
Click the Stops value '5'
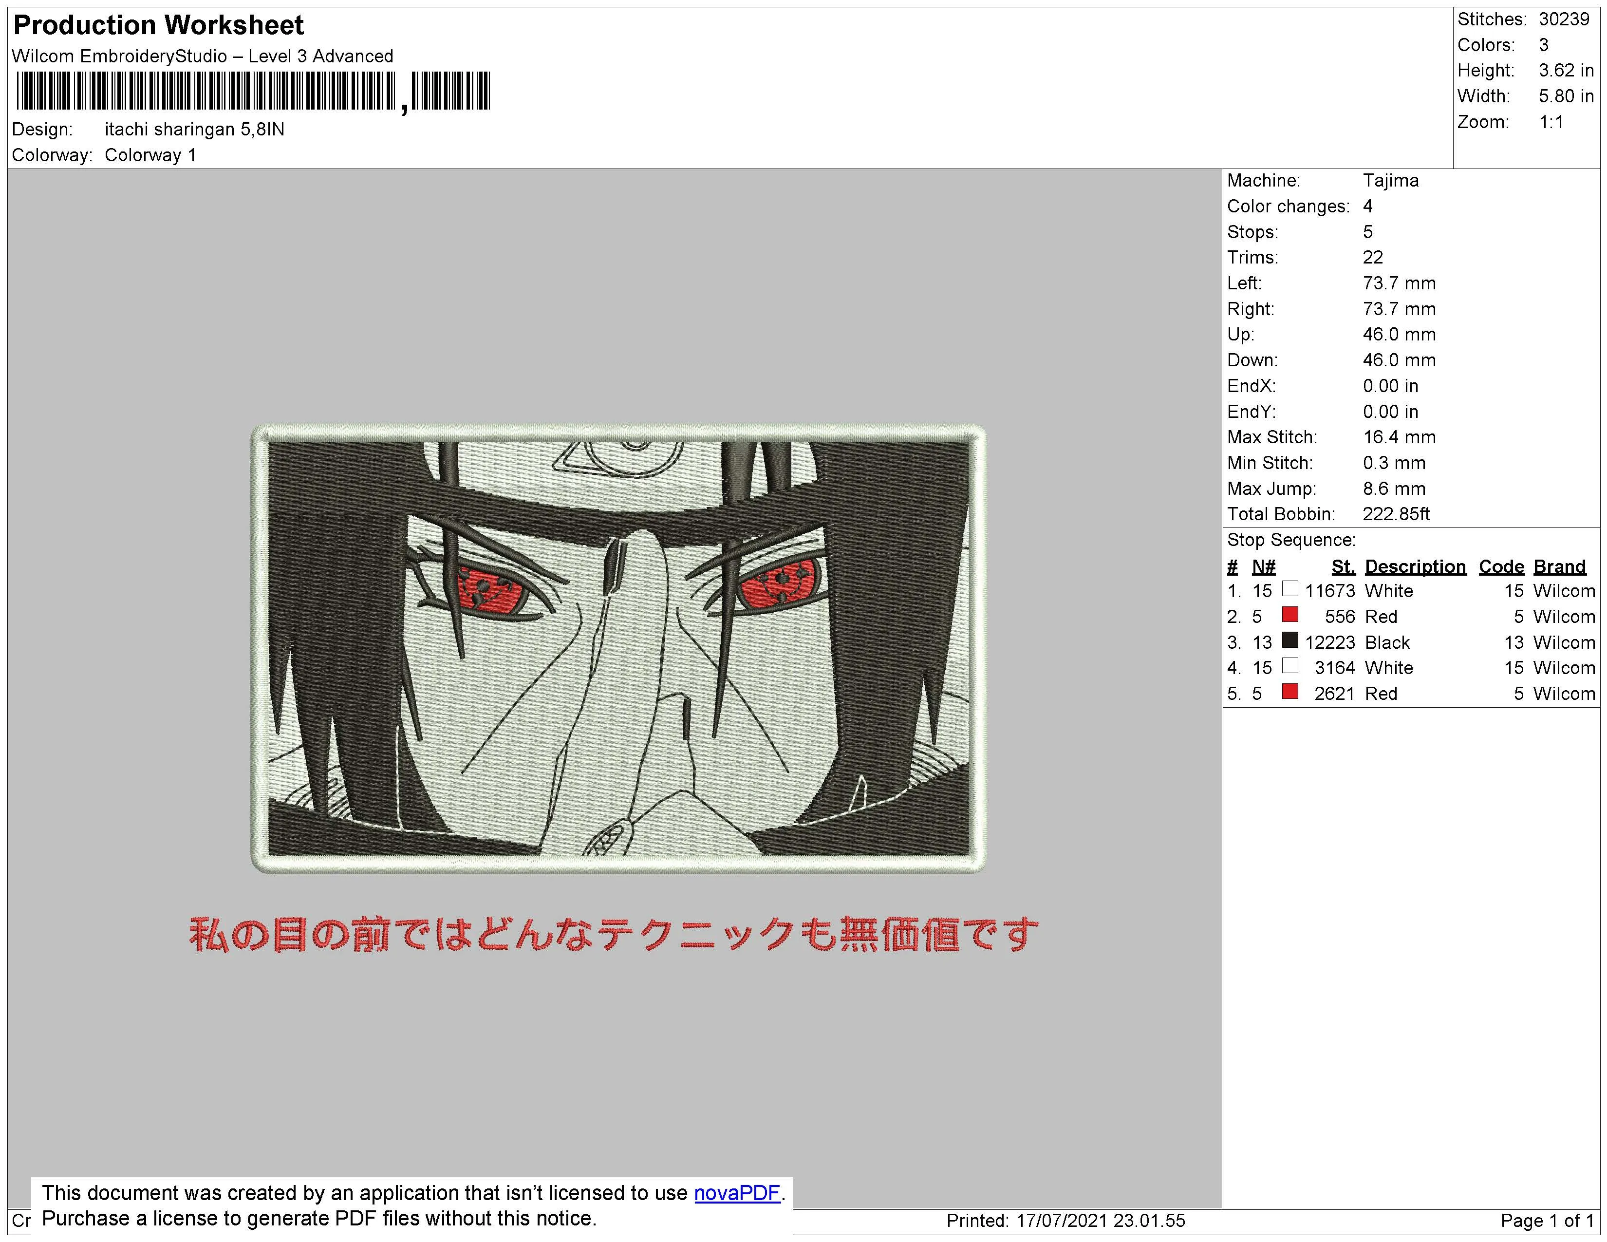click(x=1368, y=232)
